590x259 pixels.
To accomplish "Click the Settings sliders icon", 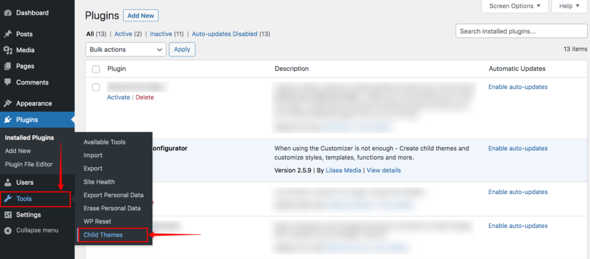I will [8, 215].
